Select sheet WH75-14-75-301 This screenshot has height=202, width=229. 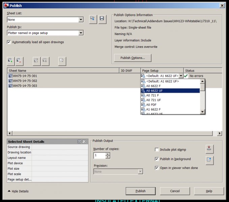pos(25,76)
